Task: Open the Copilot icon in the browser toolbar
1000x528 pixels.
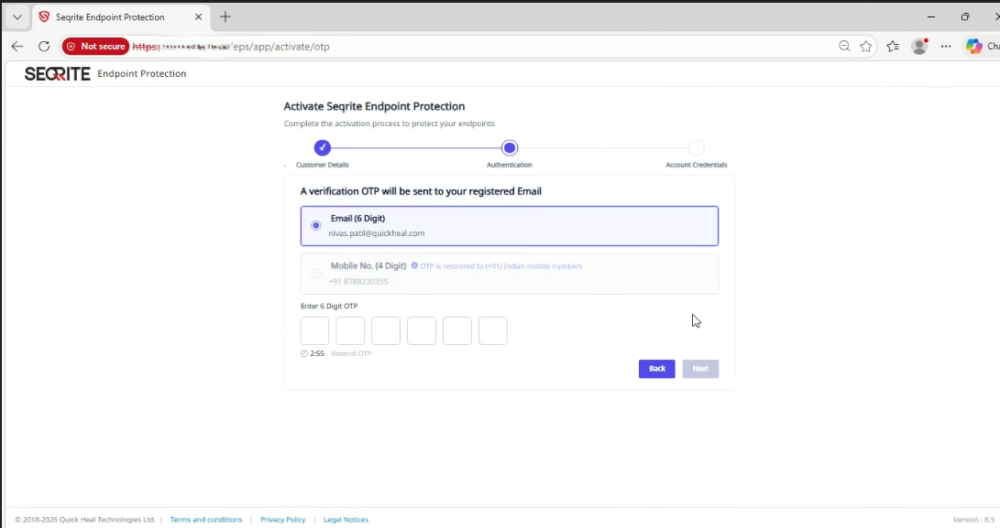Action: 974,46
